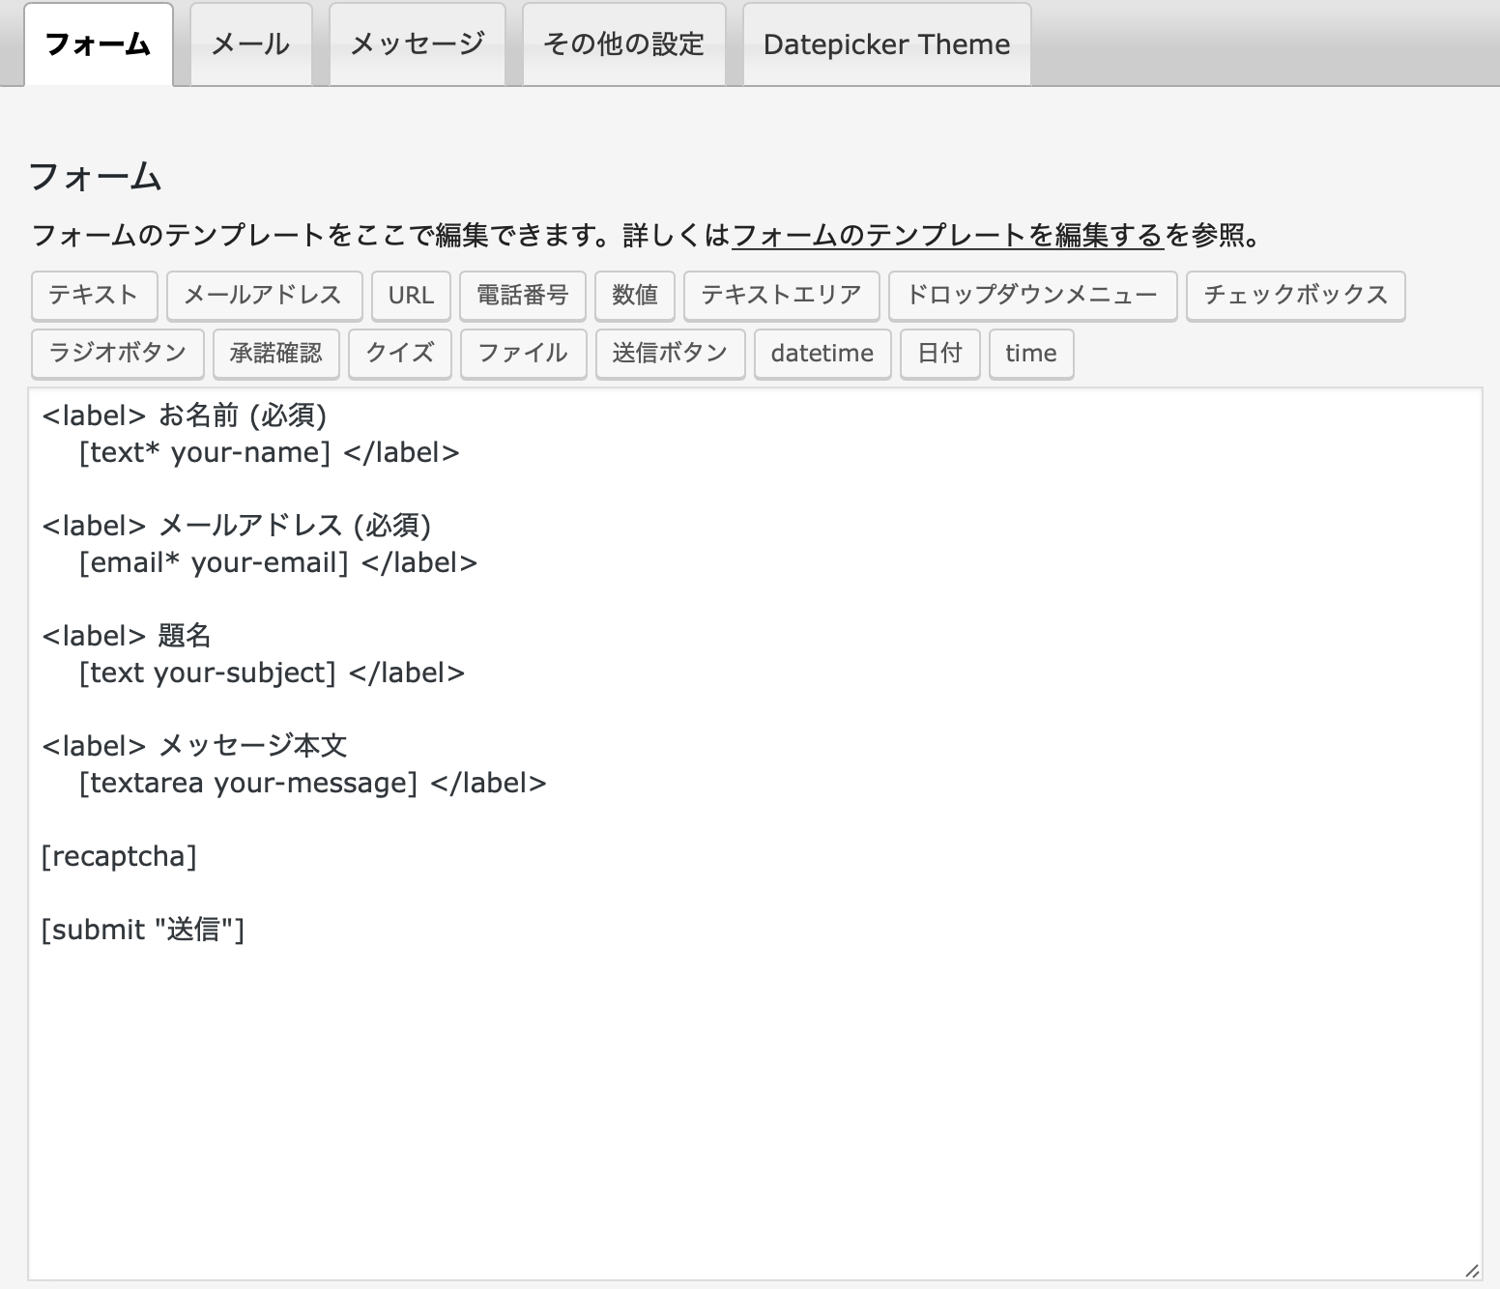Add a ラジオボタン tag
Screen dimensions: 1500x1289
(118, 354)
